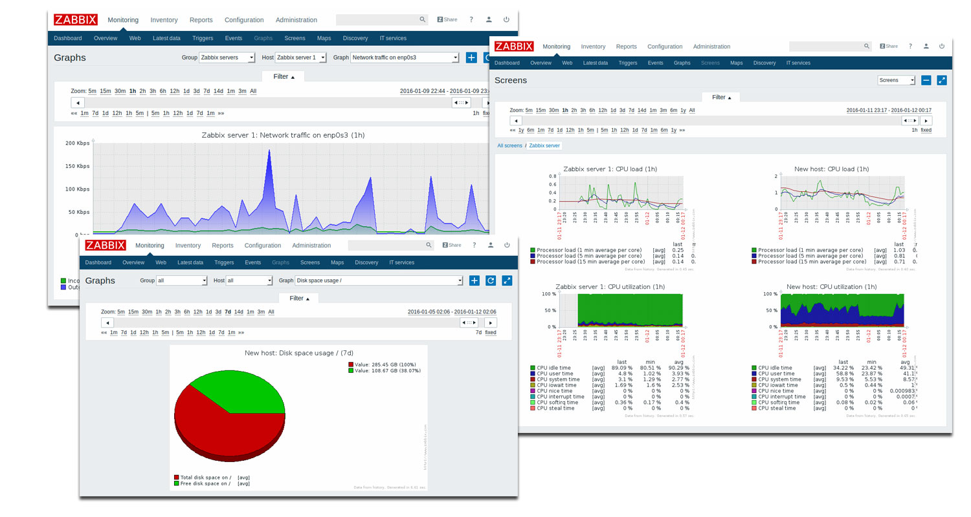Collapse the Filter tab on the Screens page
This screenshot has height=517, width=971.
720,98
